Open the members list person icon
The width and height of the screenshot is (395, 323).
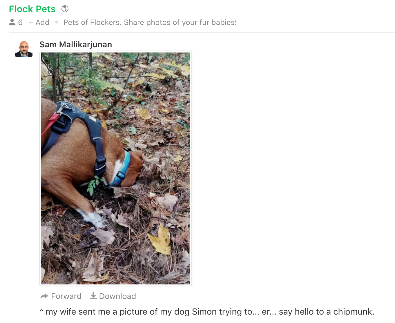point(12,22)
